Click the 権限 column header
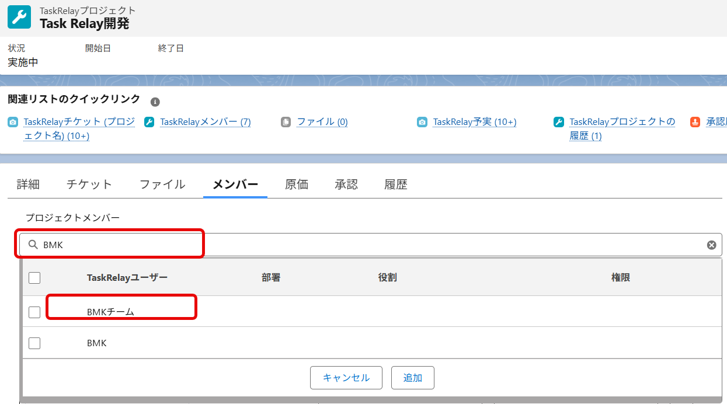This screenshot has width=727, height=404. 621,277
